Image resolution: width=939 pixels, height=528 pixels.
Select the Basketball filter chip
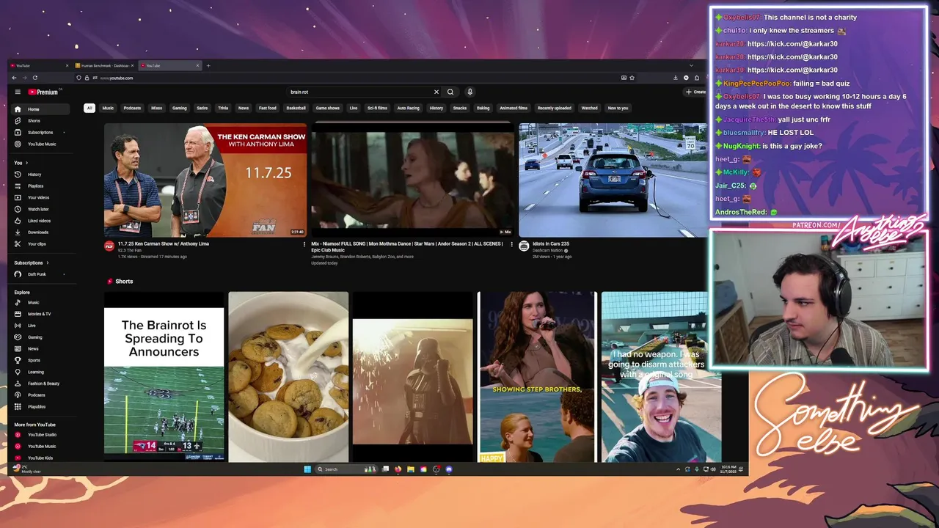pos(296,108)
